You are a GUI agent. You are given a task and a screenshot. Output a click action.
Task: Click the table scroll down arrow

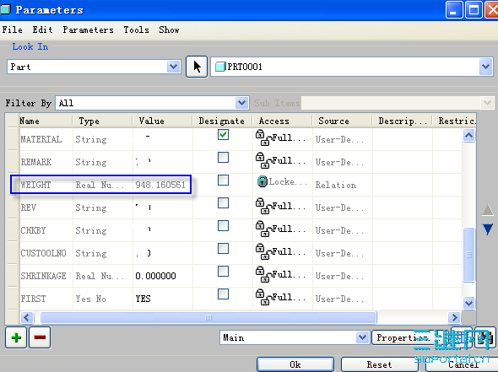(x=468, y=303)
